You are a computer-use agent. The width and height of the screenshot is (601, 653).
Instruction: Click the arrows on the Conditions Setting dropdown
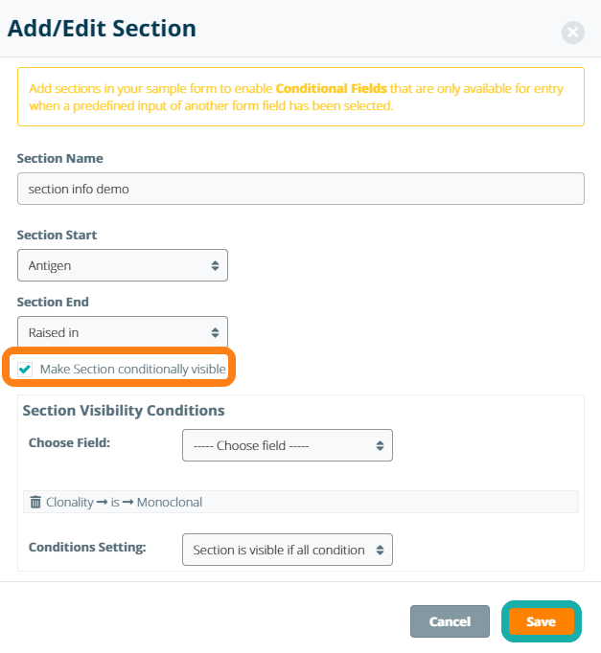pos(380,550)
